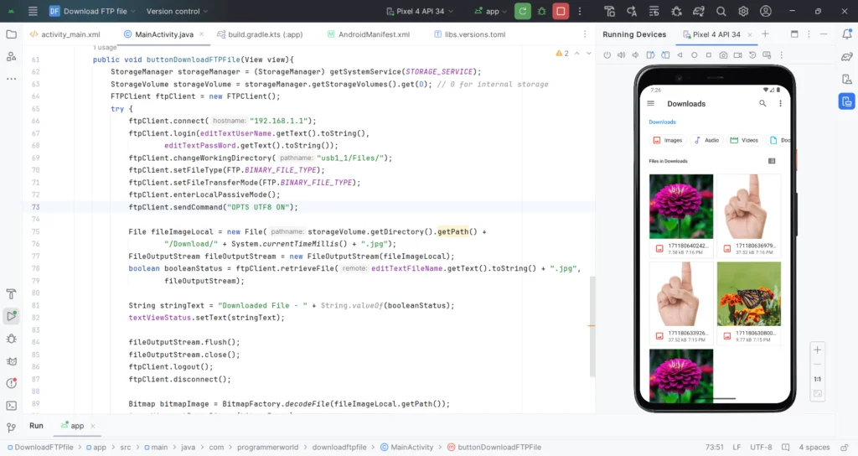Open Downloads app overflow menu
The height and width of the screenshot is (456, 858).
780,103
